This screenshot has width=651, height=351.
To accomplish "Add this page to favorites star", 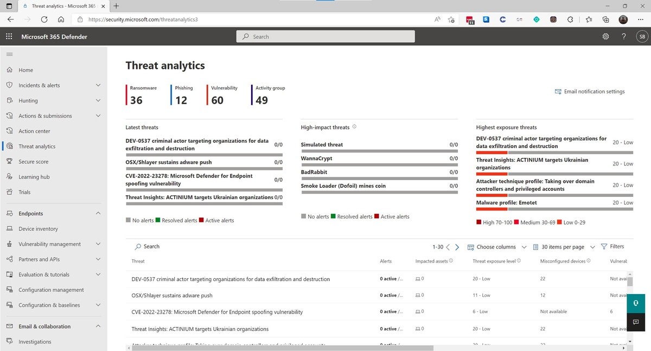I will point(451,19).
